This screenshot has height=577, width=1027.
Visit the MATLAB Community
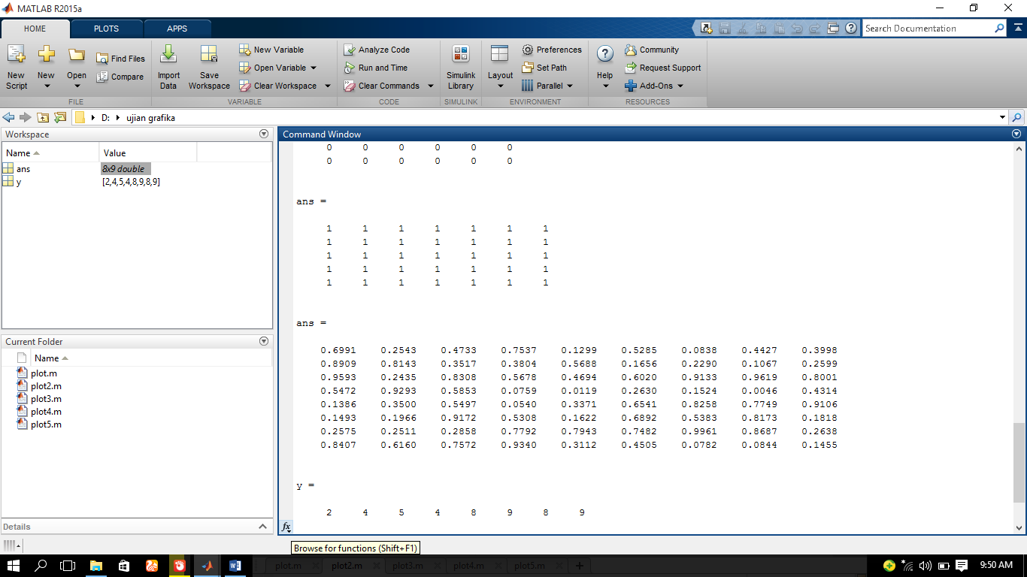652,50
